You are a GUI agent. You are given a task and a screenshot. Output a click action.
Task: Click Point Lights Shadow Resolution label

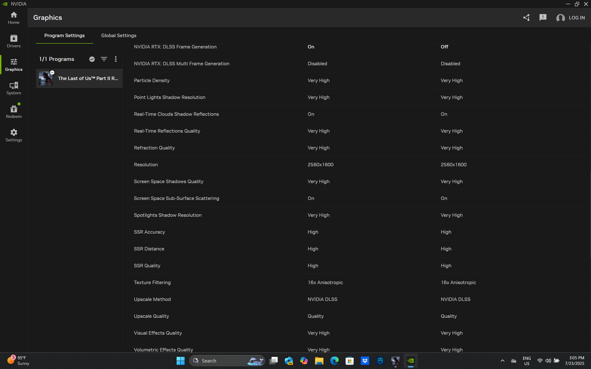tap(169, 97)
